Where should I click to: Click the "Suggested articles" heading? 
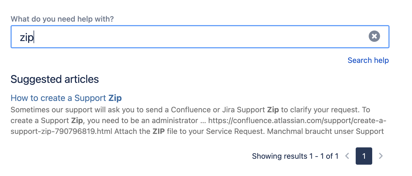click(55, 79)
